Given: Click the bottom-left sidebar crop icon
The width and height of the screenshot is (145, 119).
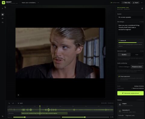Looking at the screenshot, I should pyautogui.click(x=3, y=116).
